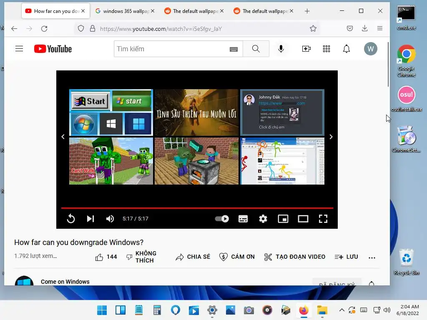Open the notifications bell
The width and height of the screenshot is (427, 320).
pos(347,49)
